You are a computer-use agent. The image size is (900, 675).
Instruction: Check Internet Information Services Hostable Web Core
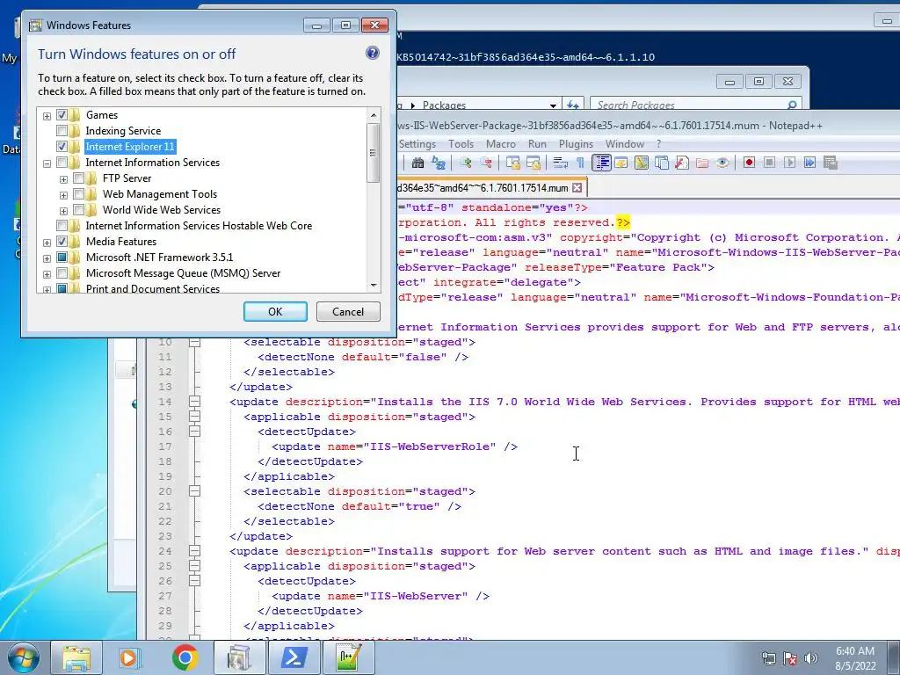tap(62, 226)
